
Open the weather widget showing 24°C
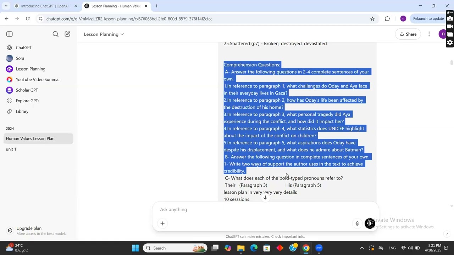tap(18, 248)
